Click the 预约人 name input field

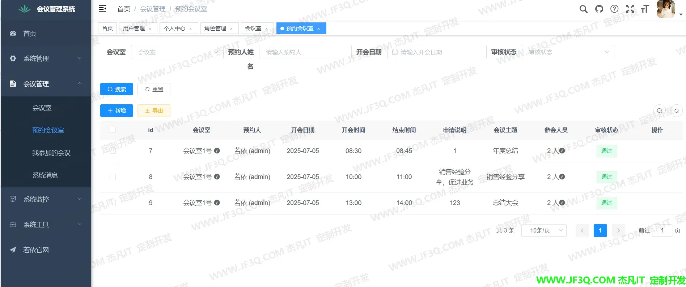tap(305, 52)
